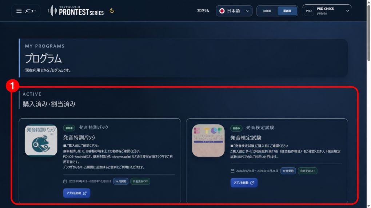This screenshot has height=208, width=371.
Task: Launch 発音特訓パック with アプリを起動
Action: pos(76,193)
